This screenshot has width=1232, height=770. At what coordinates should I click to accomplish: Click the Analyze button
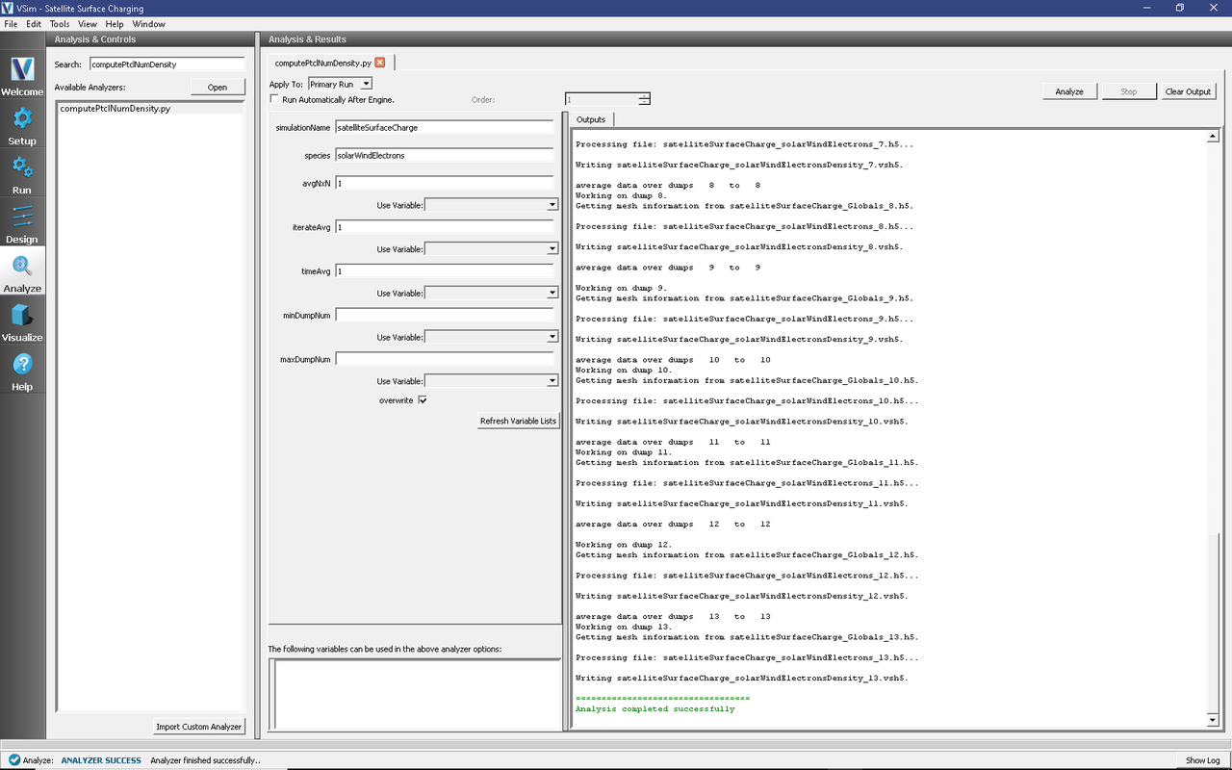click(1069, 91)
